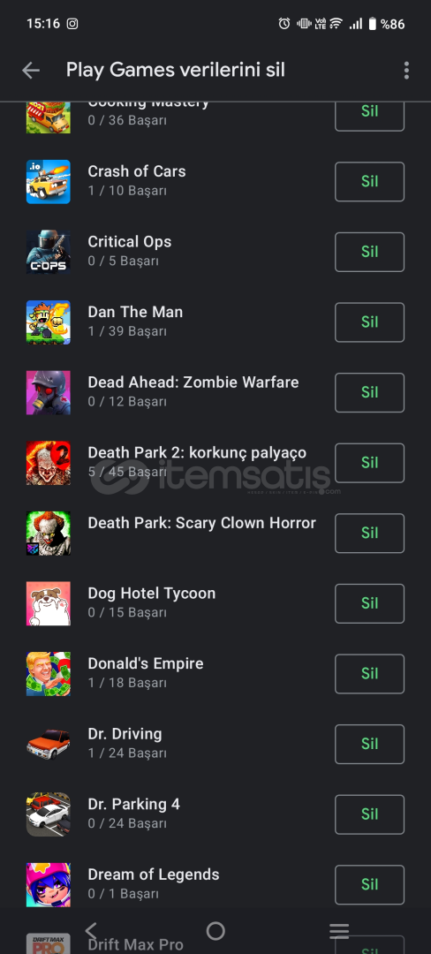Tap the Donald's Empire game icon
This screenshot has height=954, width=431.
48,673
